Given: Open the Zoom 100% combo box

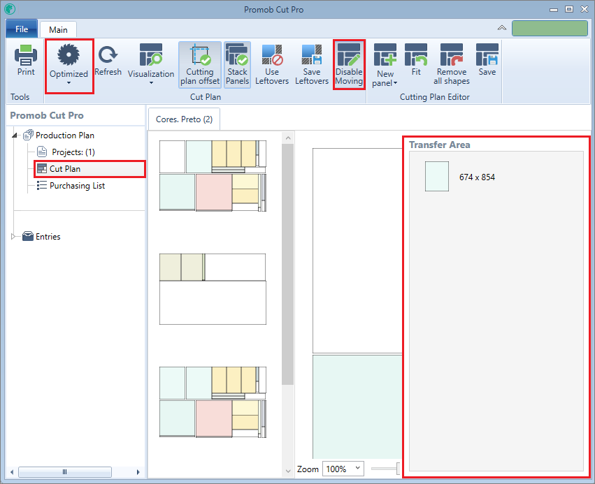Looking at the screenshot, I should [x=343, y=469].
